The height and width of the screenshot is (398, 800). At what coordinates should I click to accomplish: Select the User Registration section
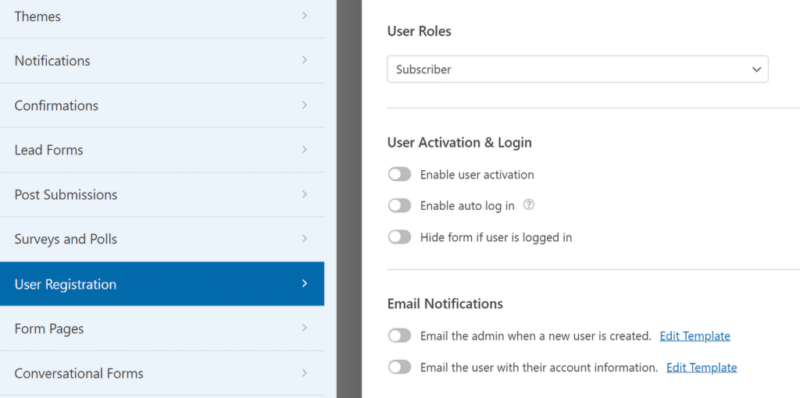(x=162, y=284)
